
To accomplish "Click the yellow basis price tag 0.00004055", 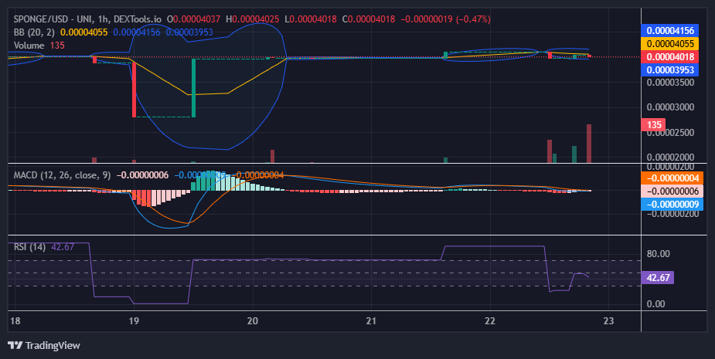I will (x=670, y=44).
